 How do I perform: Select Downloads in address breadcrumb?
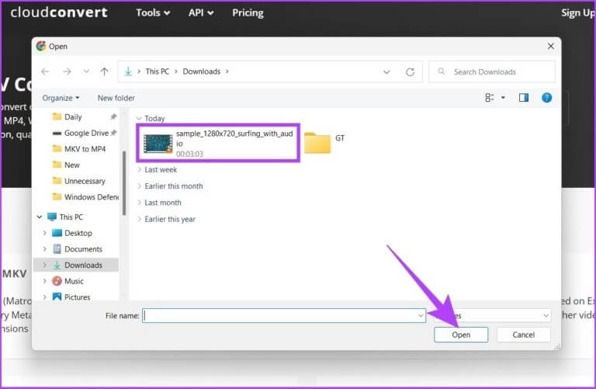[x=202, y=71]
